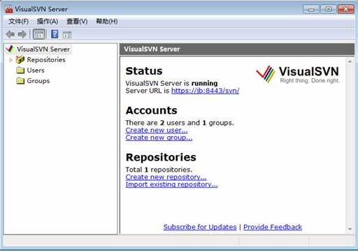Click the scrollbar down arrow in details pane
This screenshot has height=252, width=358.
350,229
